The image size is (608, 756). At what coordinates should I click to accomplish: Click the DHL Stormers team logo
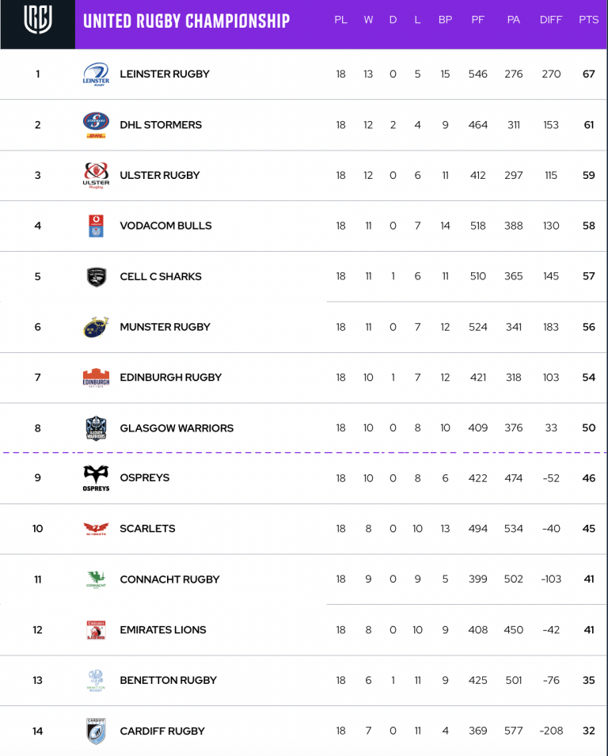click(x=96, y=125)
